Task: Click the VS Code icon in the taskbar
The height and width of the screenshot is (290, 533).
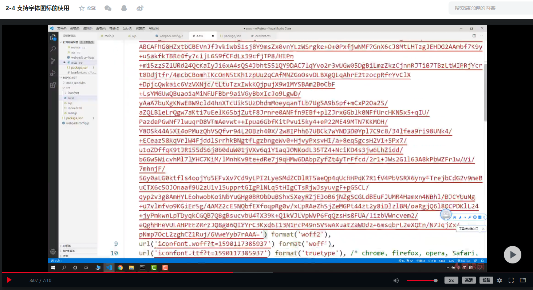Action: point(109,267)
